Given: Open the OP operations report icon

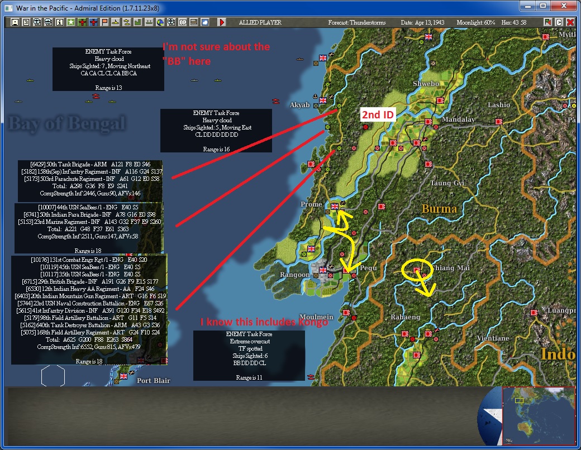Looking at the screenshot, I should point(182,22).
